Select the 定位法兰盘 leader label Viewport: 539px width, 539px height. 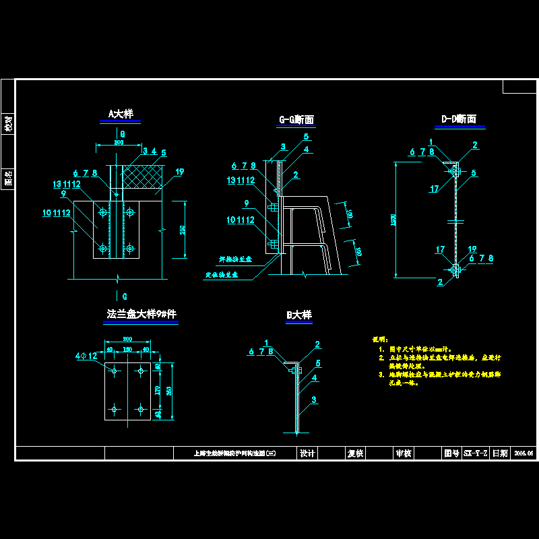[222, 275]
